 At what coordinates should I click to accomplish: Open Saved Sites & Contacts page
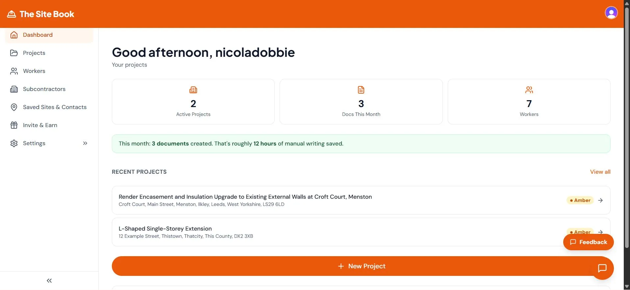pos(55,107)
